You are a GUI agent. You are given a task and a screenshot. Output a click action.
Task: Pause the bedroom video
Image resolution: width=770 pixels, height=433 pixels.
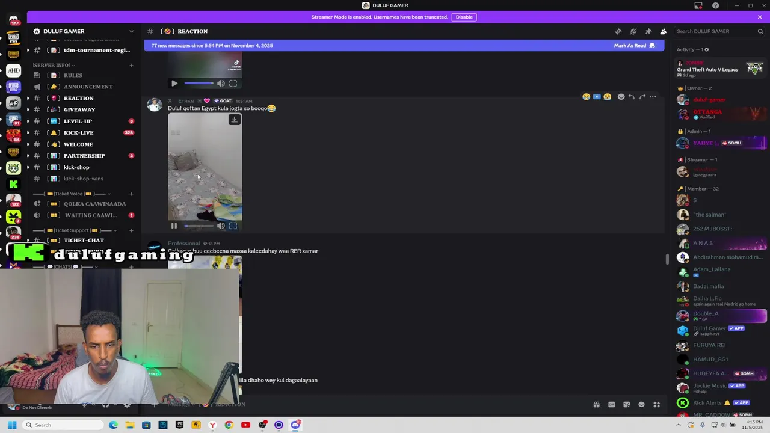click(x=174, y=226)
